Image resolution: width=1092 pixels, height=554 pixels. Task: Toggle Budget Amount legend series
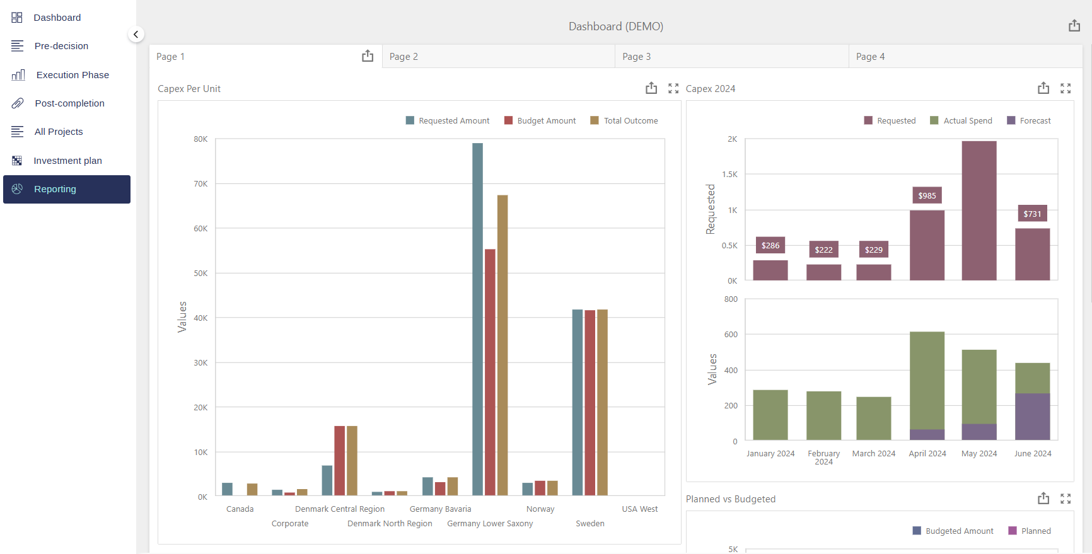pyautogui.click(x=540, y=120)
